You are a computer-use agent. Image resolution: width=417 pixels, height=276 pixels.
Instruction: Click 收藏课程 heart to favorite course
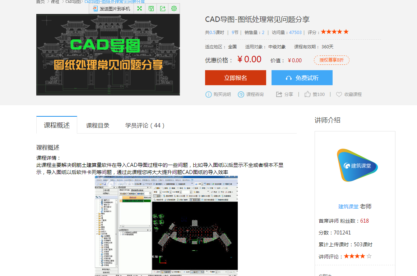349,95
